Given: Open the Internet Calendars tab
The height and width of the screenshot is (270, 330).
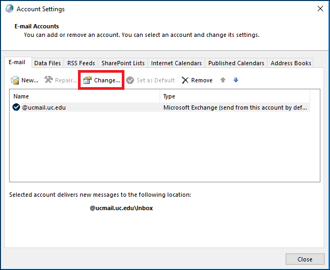Looking at the screenshot, I should coord(176,63).
